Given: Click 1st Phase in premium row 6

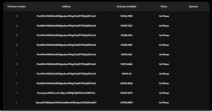Looking at the screenshot, I should tap(164, 102).
